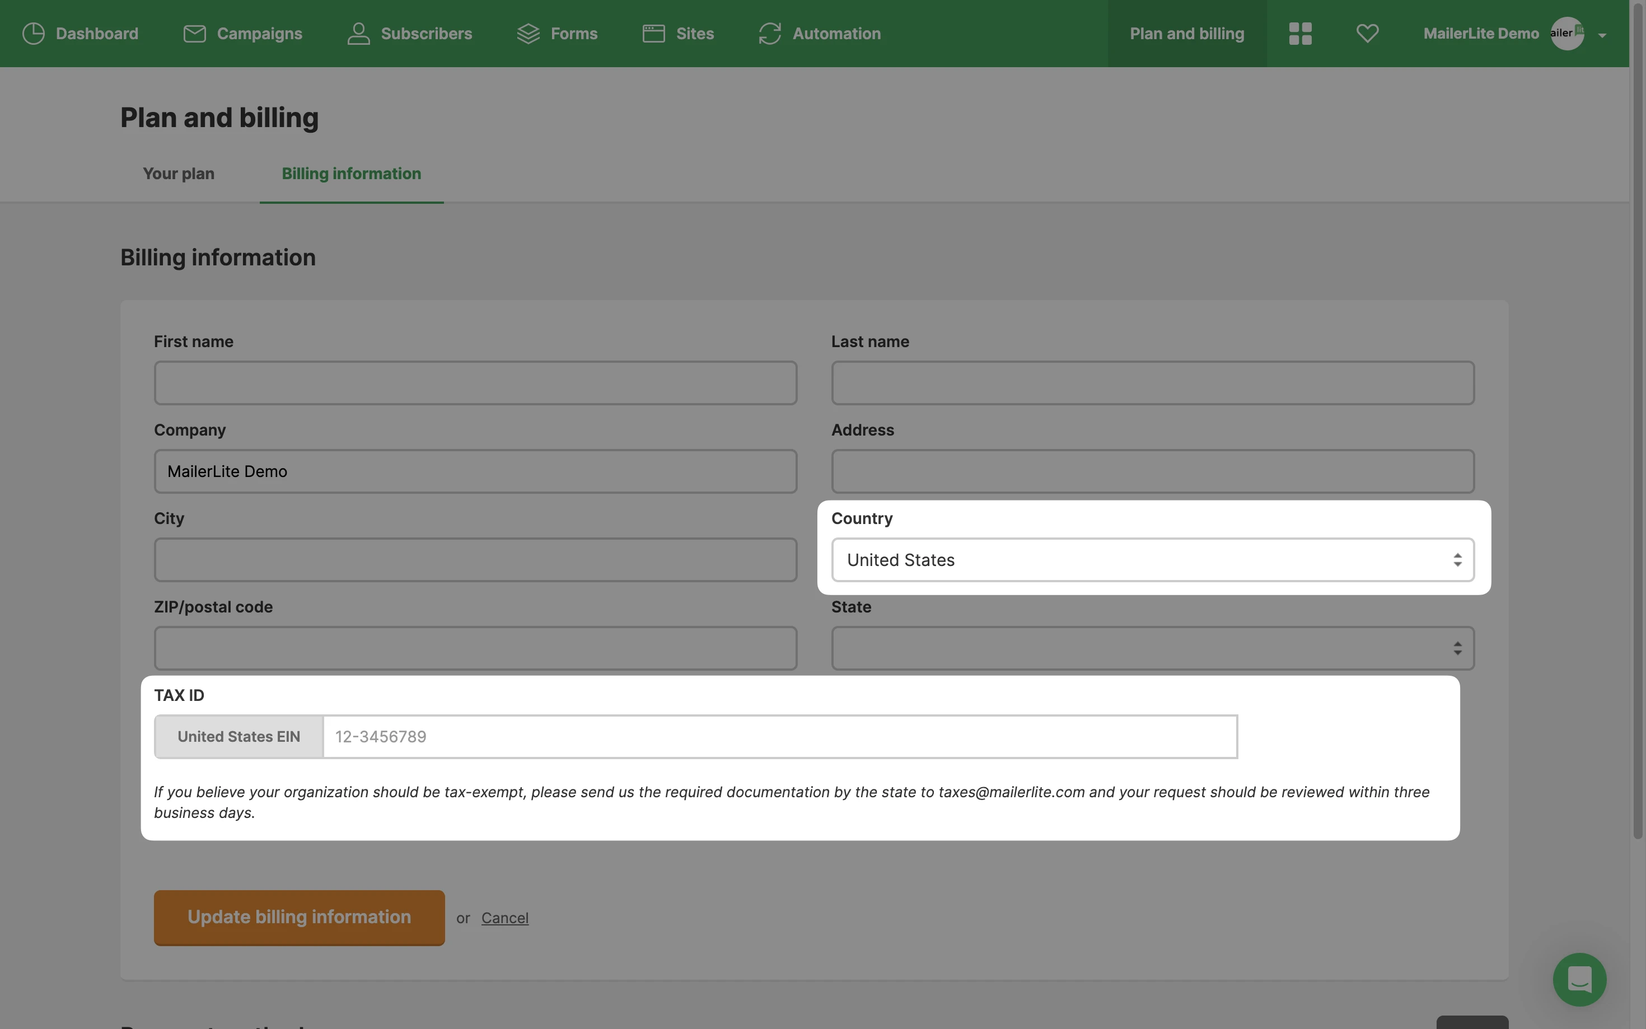Switch to the Your plan tab

(178, 174)
